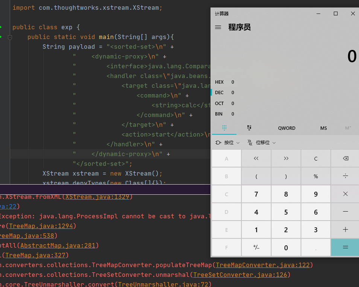Store value with MS memory button
The height and width of the screenshot is (287, 359).
click(x=323, y=128)
